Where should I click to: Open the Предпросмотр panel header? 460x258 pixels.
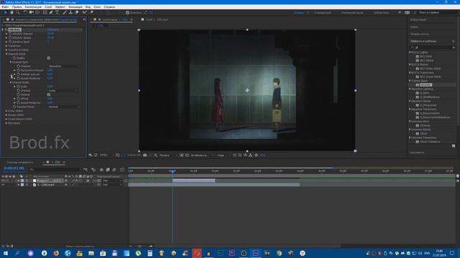(x=420, y=34)
